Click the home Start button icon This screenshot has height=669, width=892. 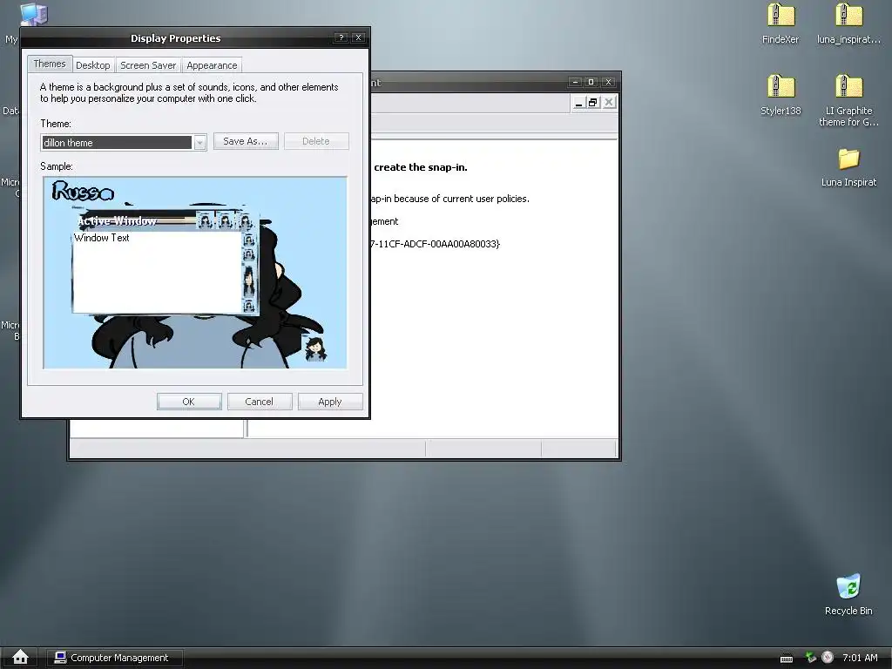coord(21,657)
